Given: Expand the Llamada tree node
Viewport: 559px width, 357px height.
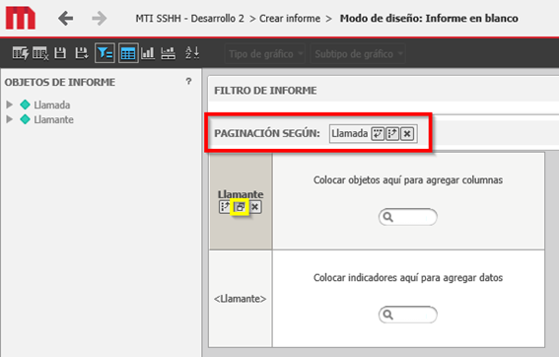Looking at the screenshot, I should click(10, 105).
